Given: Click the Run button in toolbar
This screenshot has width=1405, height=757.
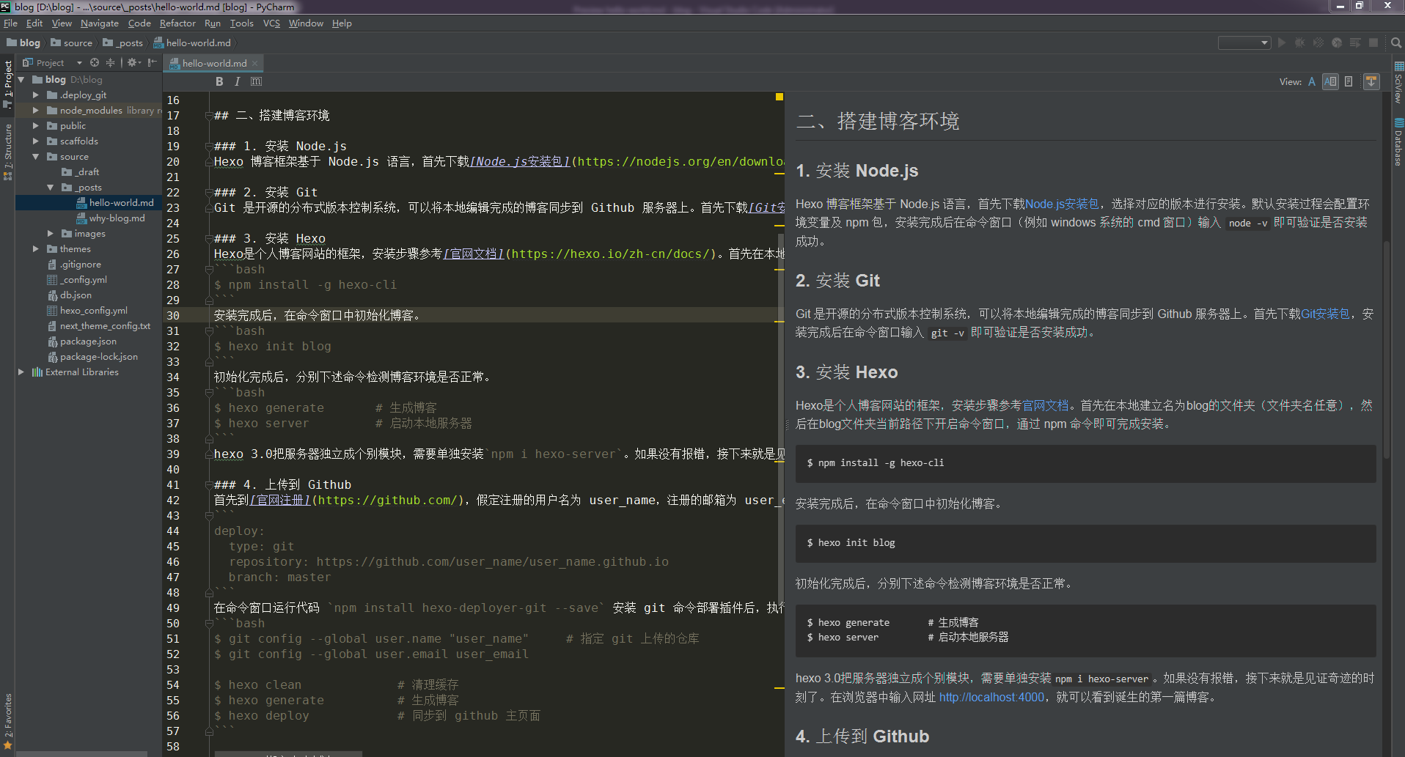Looking at the screenshot, I should (x=1282, y=43).
